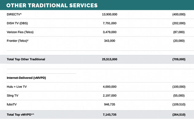Select the DISH TV (DBS) label
Viewport: 194px width, 120px height.
(x=17, y=23)
